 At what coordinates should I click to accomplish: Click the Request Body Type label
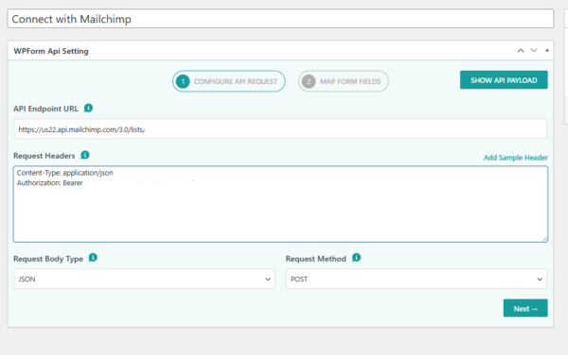[48, 259]
